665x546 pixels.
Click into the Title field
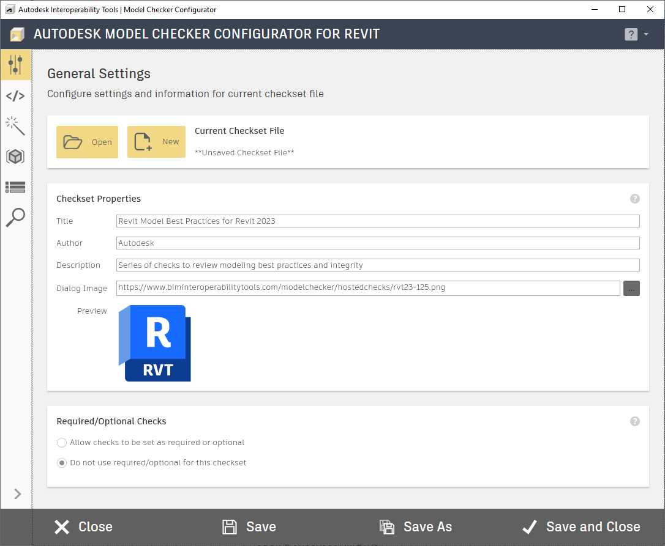tap(378, 221)
